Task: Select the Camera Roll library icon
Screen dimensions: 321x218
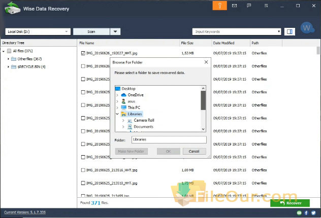Action: click(x=130, y=121)
